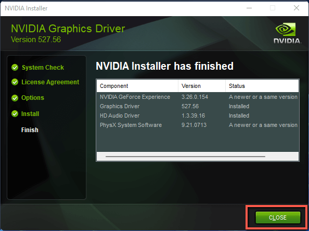This screenshot has height=231, width=309.
Task: Click the License Agreement green checkmark icon
Action: 15,82
